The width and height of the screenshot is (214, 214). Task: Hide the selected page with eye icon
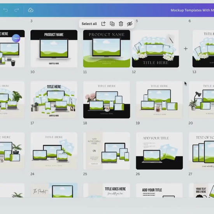(x=130, y=24)
